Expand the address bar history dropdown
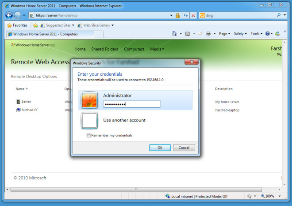The width and height of the screenshot is (292, 206). [x=171, y=16]
